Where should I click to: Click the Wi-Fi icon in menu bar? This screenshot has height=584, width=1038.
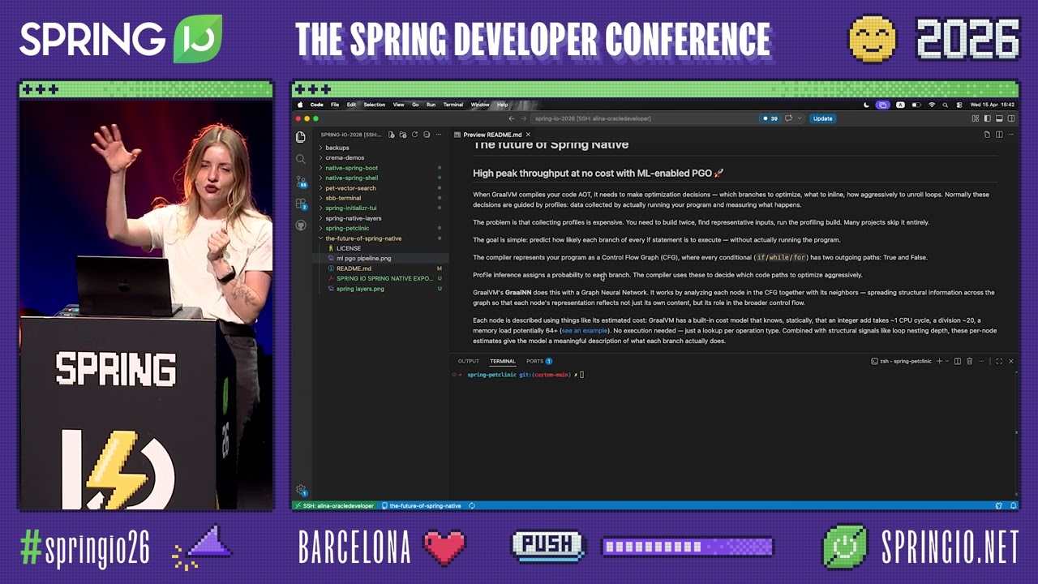[932, 105]
